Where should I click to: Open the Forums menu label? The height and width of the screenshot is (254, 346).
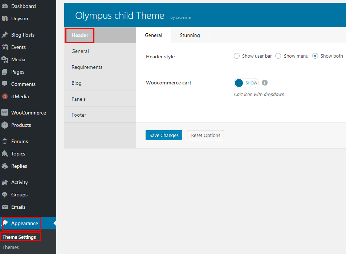(19, 141)
